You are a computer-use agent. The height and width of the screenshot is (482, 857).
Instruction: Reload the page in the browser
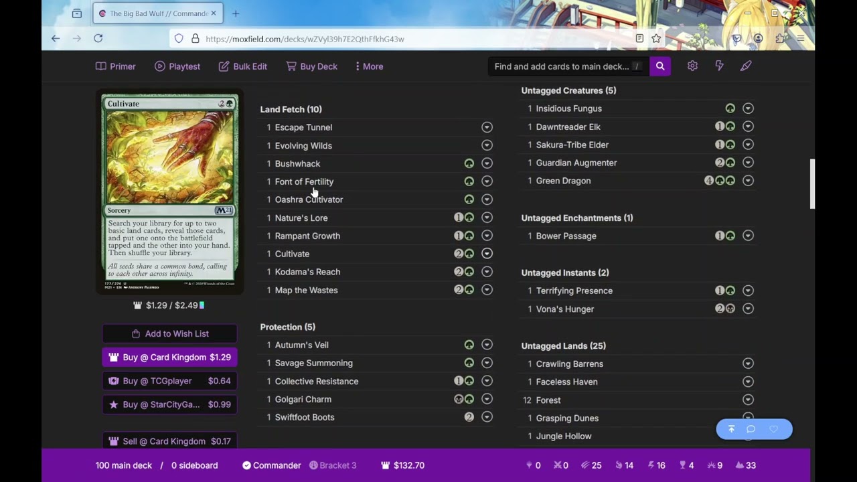tap(98, 39)
